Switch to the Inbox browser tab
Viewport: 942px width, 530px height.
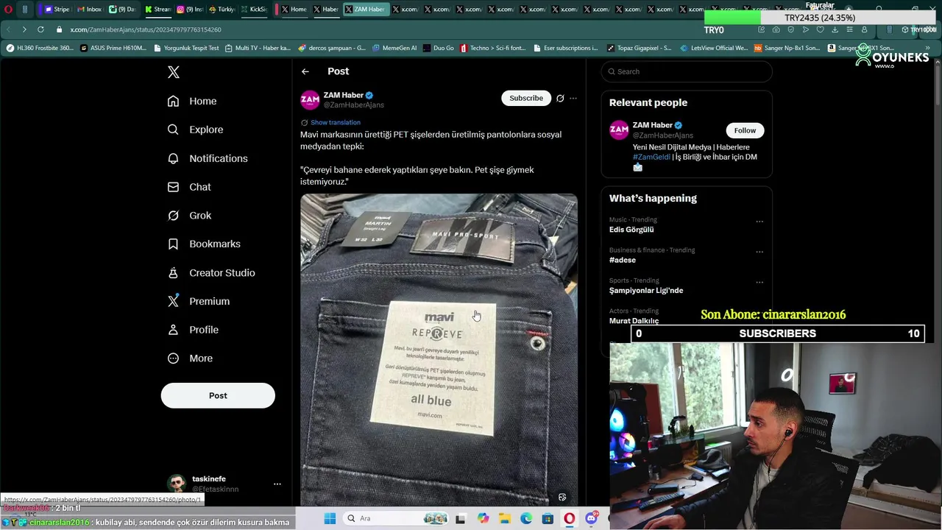click(89, 10)
